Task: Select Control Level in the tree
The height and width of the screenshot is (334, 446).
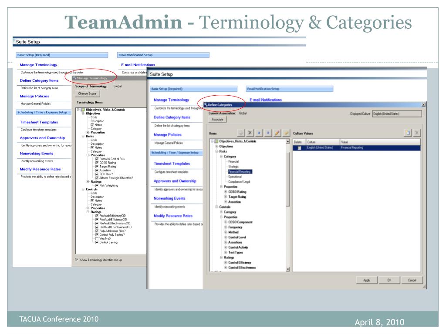Action: coord(237,237)
